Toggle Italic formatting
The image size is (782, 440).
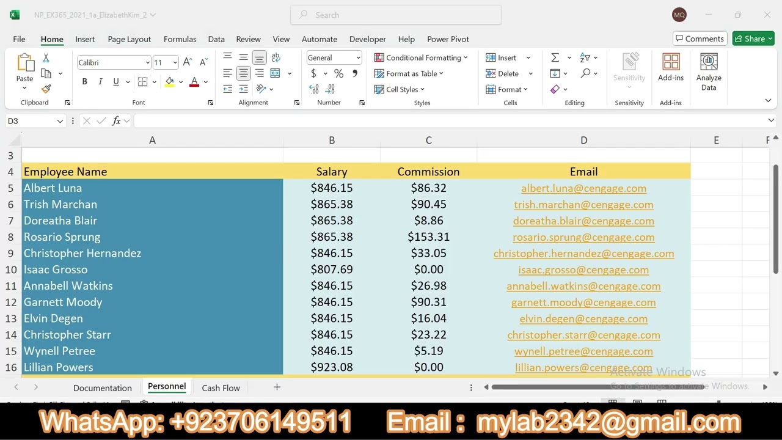point(100,81)
